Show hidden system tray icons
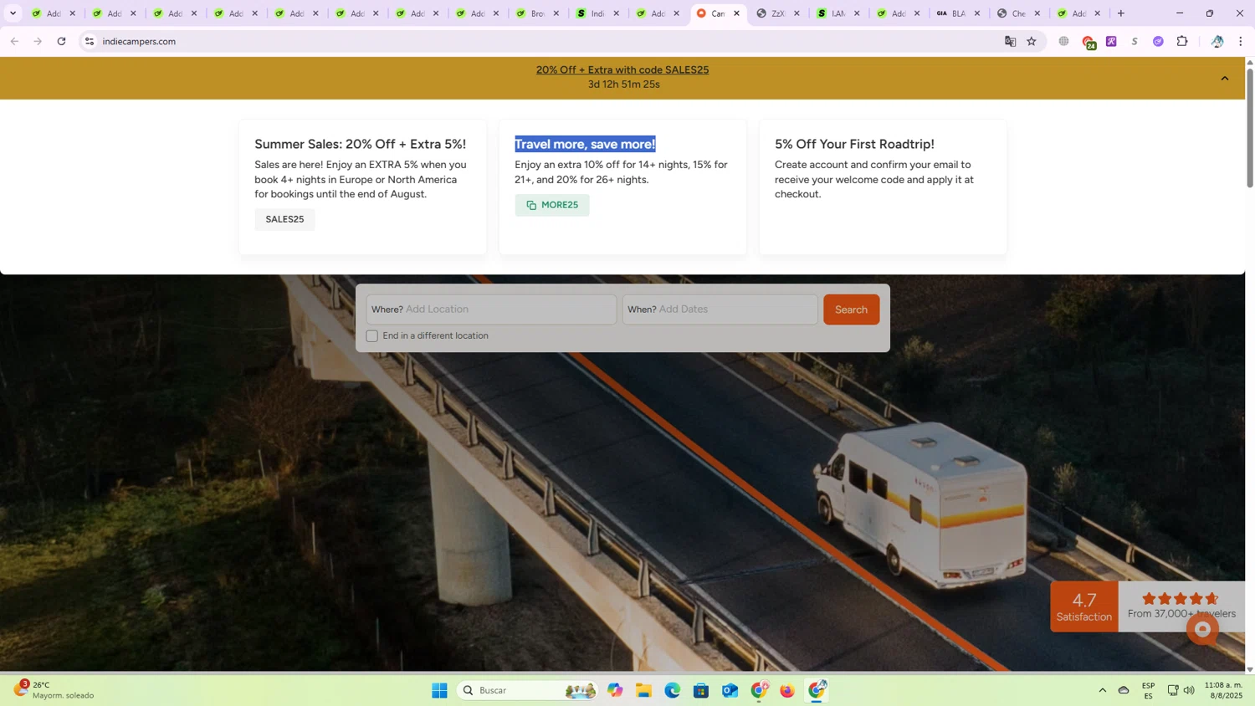This screenshot has width=1255, height=706. (x=1102, y=690)
